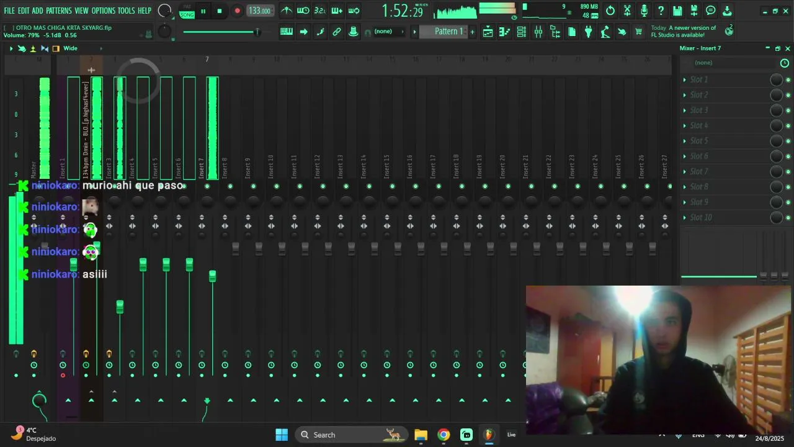Save project with the floppy disk icon

coord(677,11)
